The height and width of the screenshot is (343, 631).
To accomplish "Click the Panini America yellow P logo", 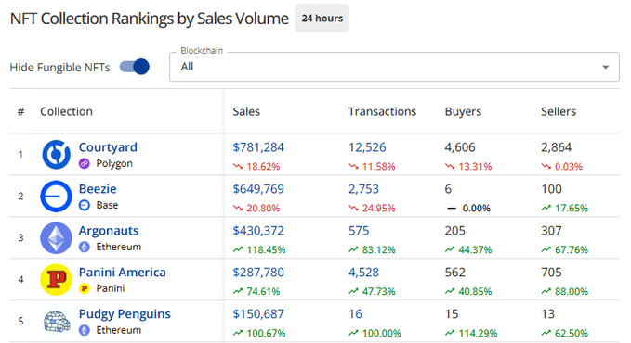I will point(57,280).
